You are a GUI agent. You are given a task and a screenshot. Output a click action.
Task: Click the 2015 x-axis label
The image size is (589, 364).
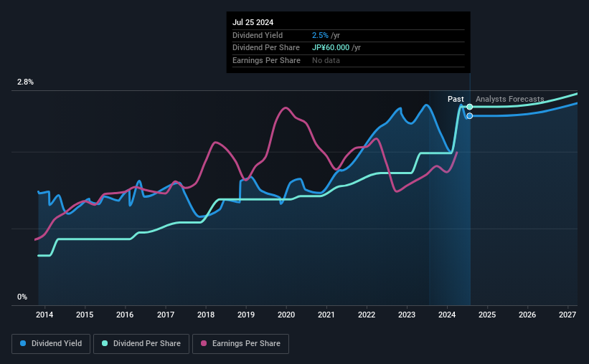[x=85, y=315]
